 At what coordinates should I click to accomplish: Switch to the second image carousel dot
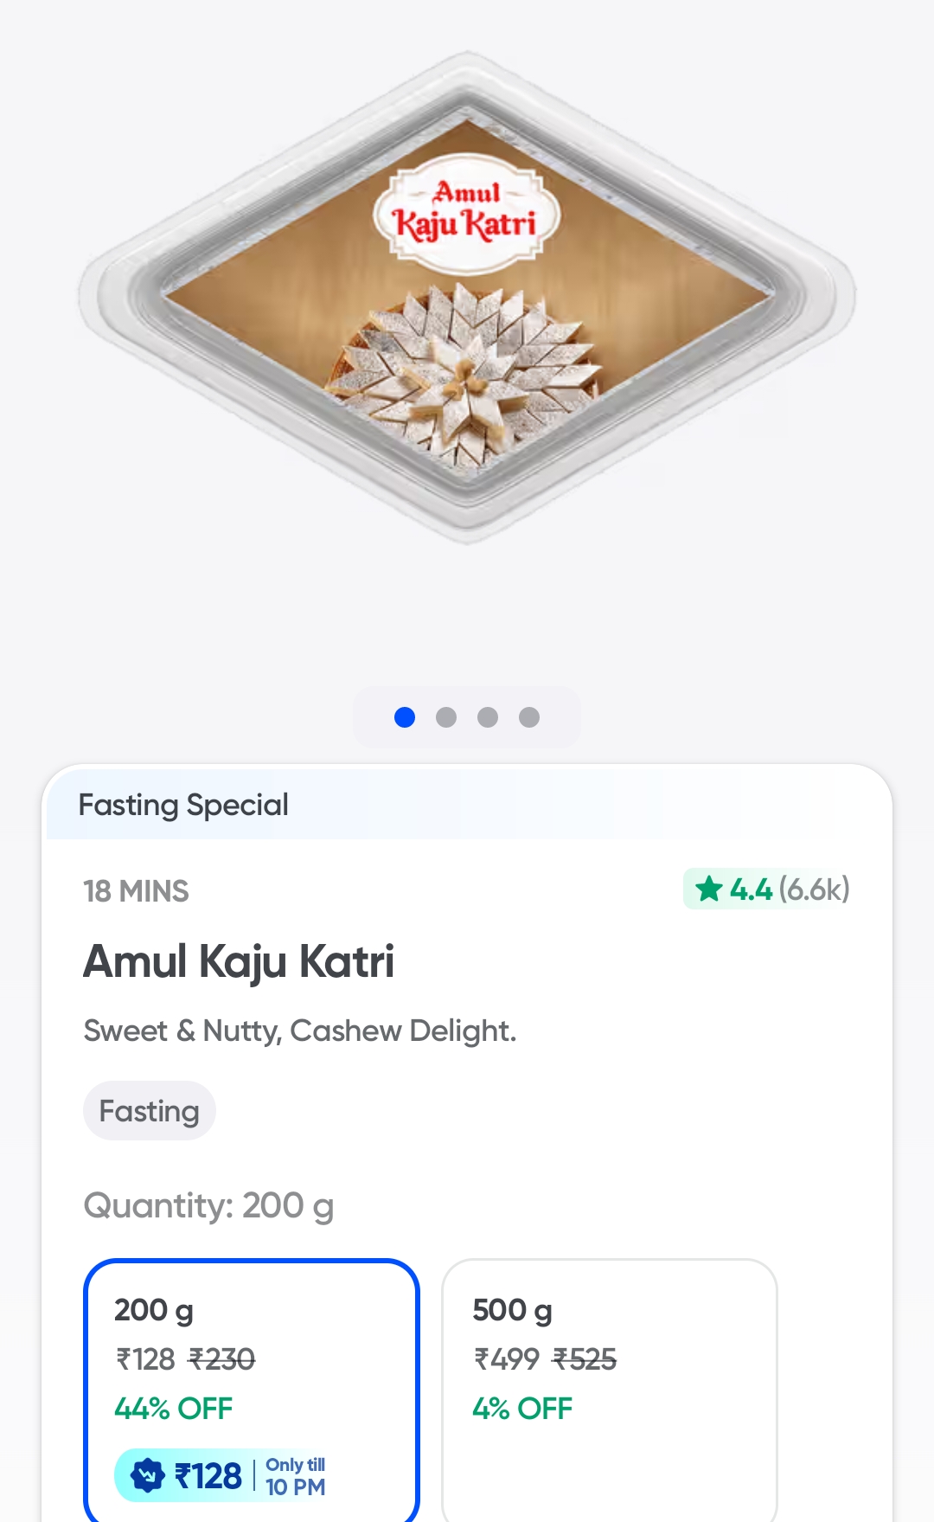[x=446, y=717]
